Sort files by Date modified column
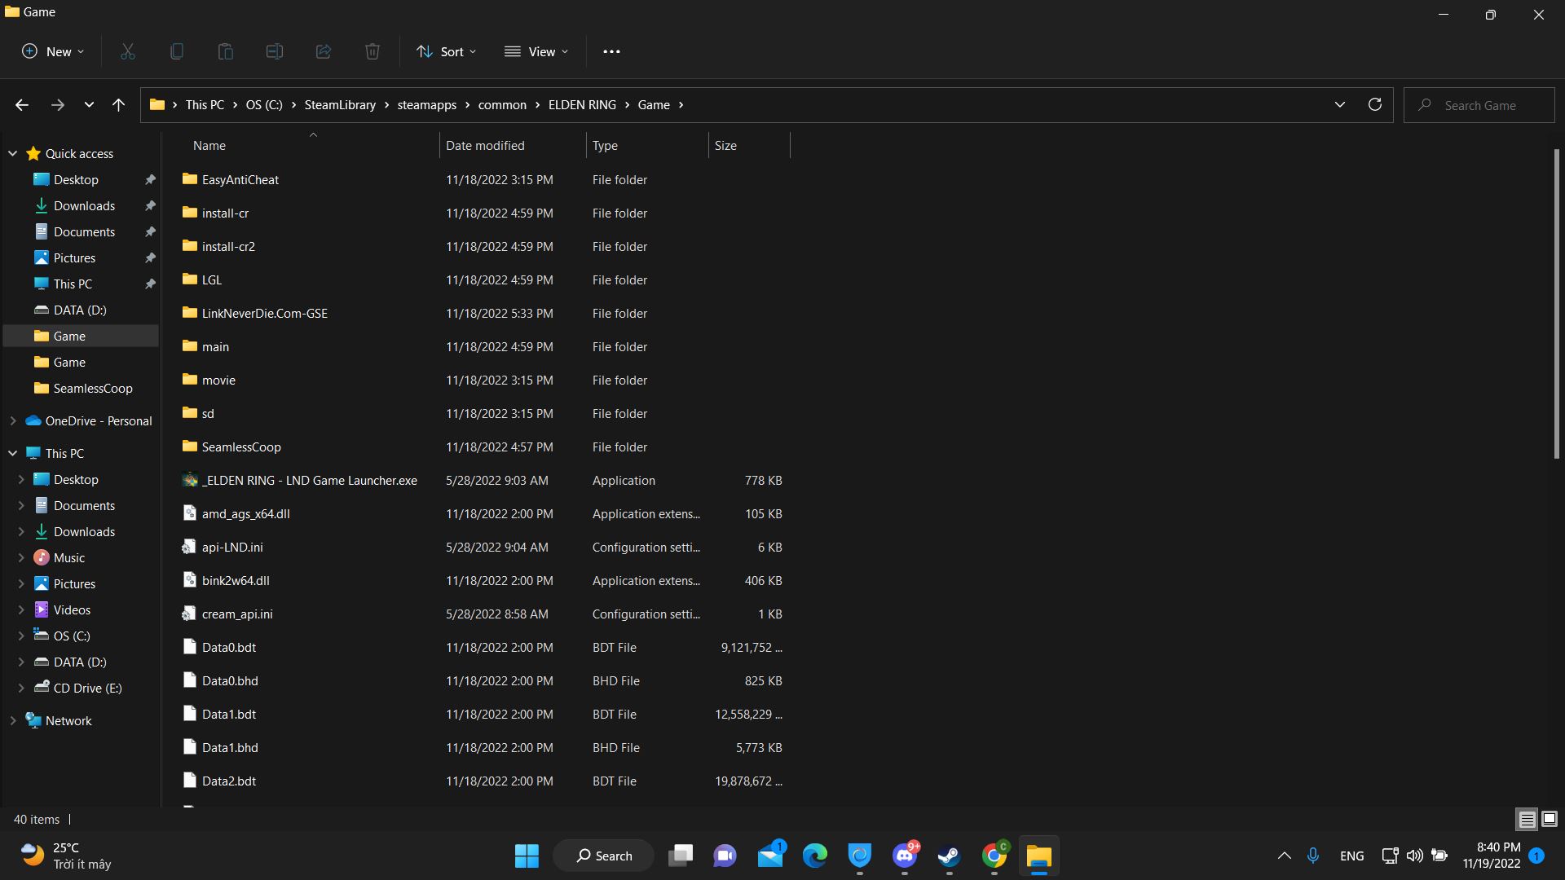 485,146
